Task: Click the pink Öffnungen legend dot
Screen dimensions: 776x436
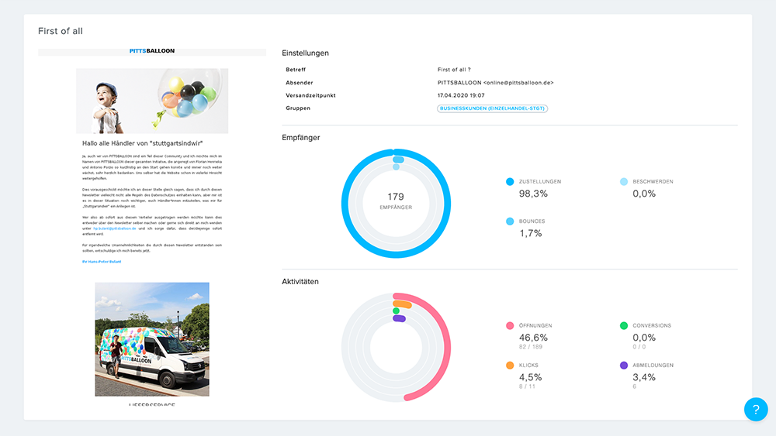Action: [x=510, y=326]
